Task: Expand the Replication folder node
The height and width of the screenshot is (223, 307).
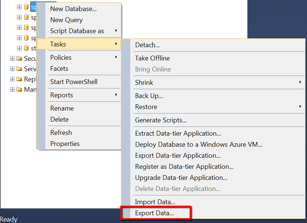Action: (12, 79)
